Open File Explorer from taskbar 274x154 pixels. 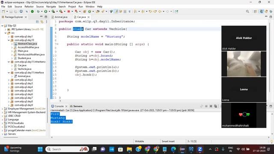pyautogui.click(x=129, y=149)
